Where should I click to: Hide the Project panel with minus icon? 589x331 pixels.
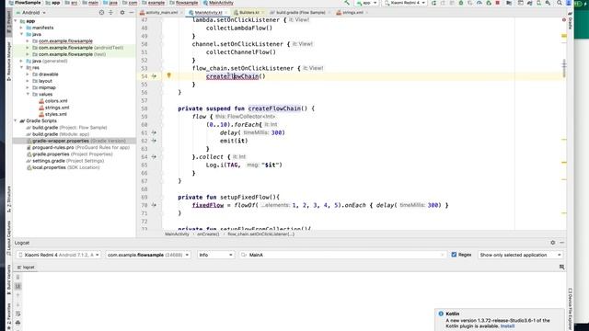131,12
